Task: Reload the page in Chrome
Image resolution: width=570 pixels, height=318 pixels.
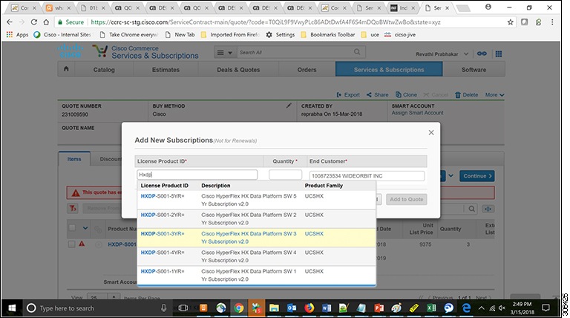Action: coord(34,22)
